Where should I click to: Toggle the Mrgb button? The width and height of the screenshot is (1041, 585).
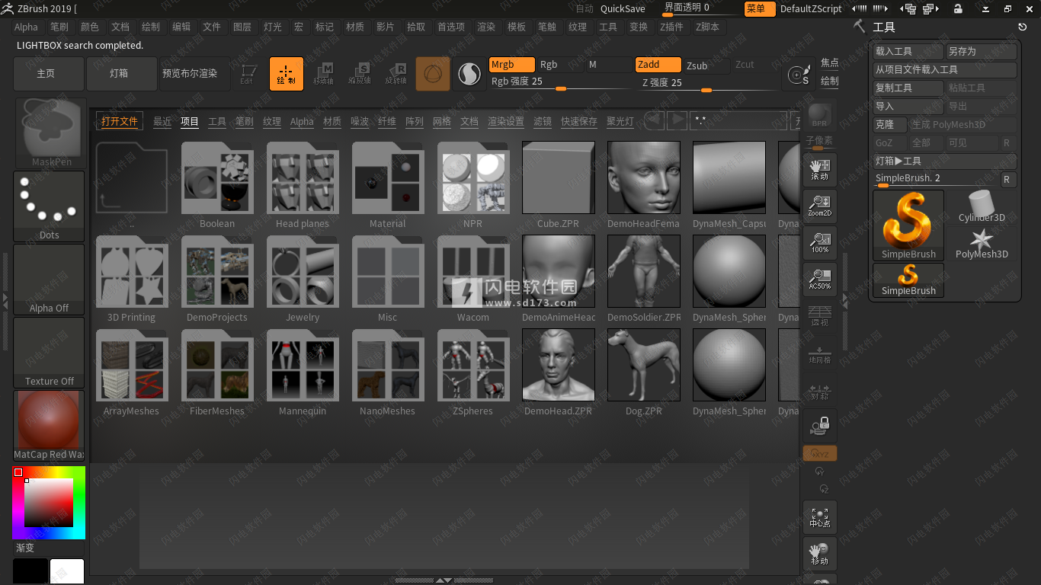tap(511, 65)
